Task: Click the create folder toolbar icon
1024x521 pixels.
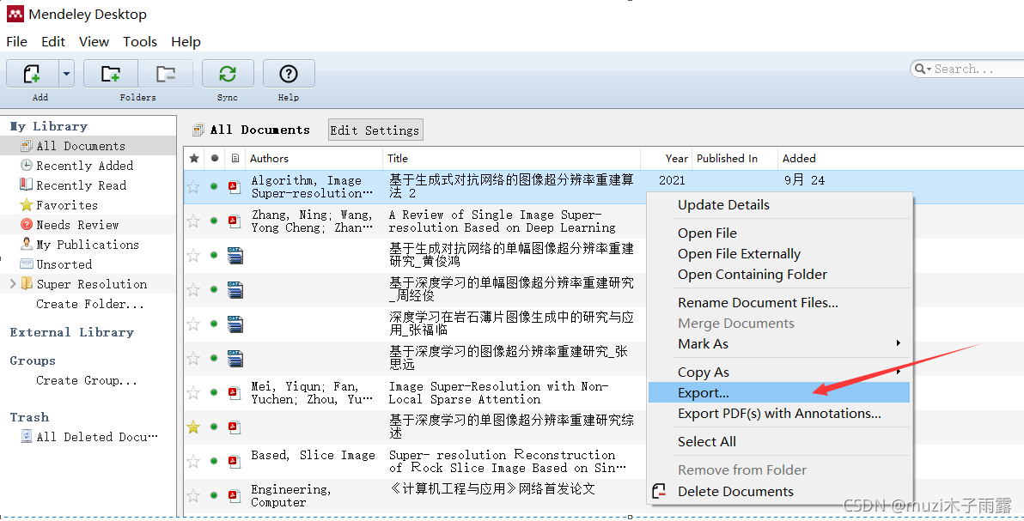Action: pos(110,74)
